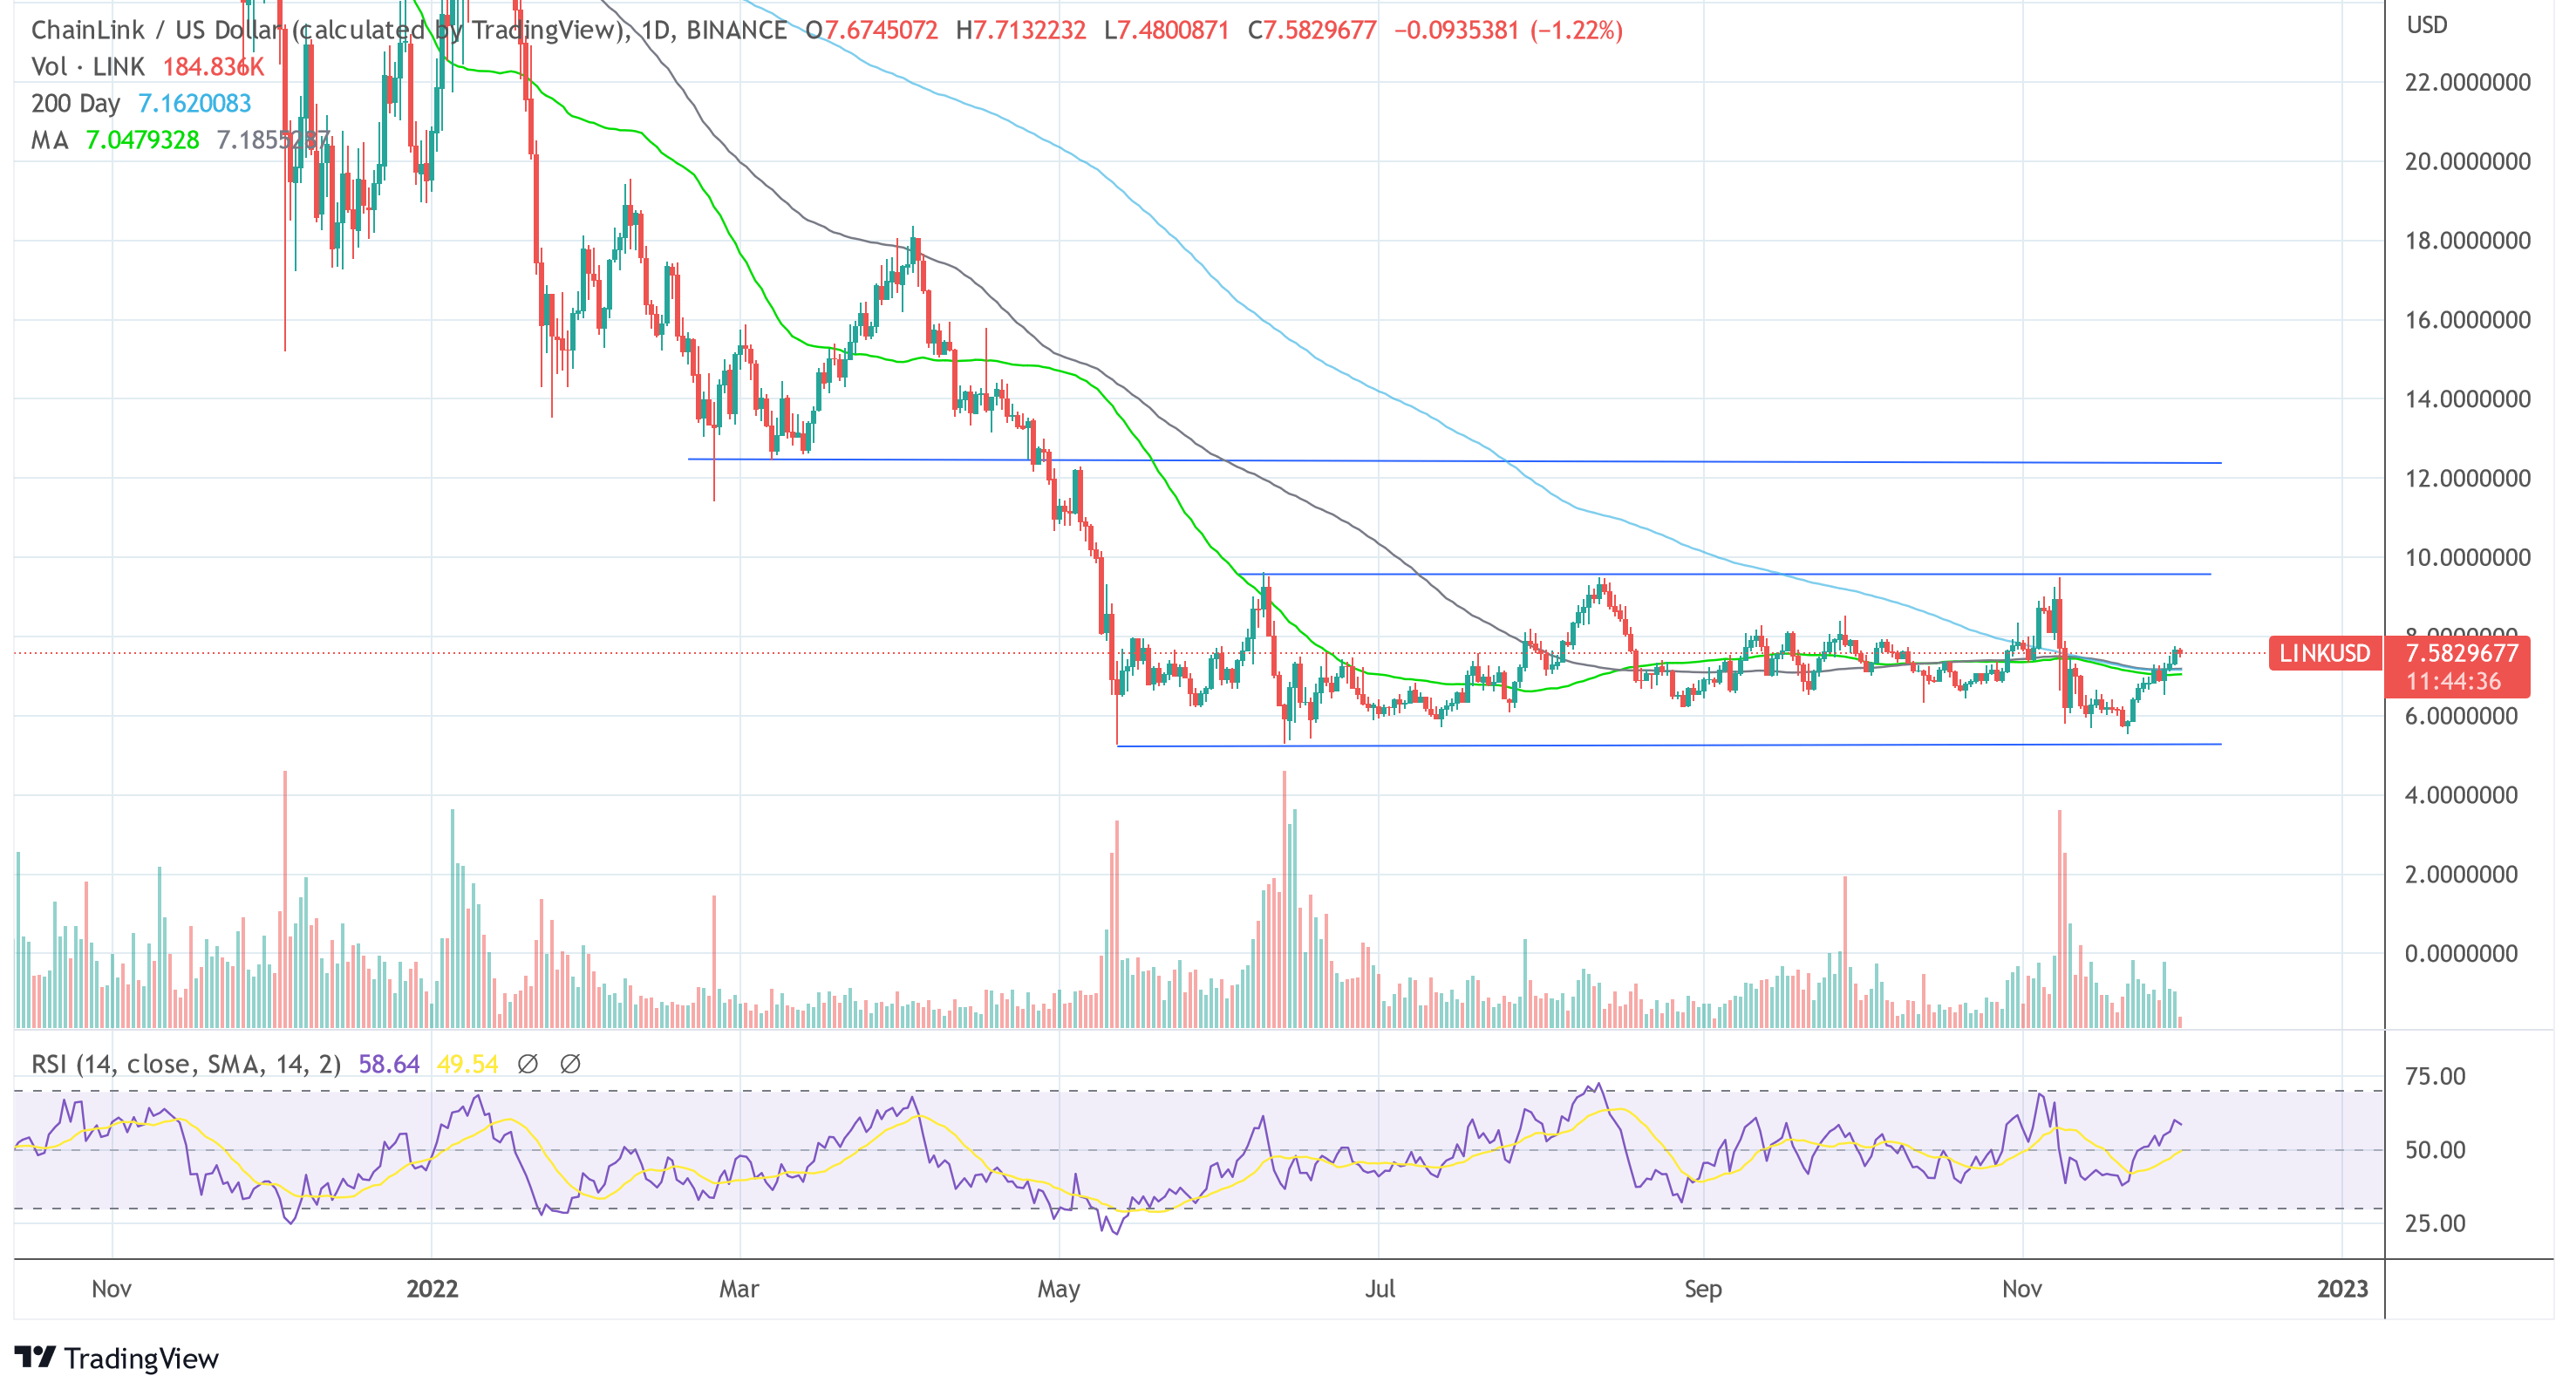Click the 22.0000000 price axis label
2576x1396 pixels.
2468,82
